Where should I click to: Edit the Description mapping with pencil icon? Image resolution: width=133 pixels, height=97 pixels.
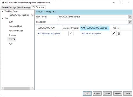pos(114,33)
